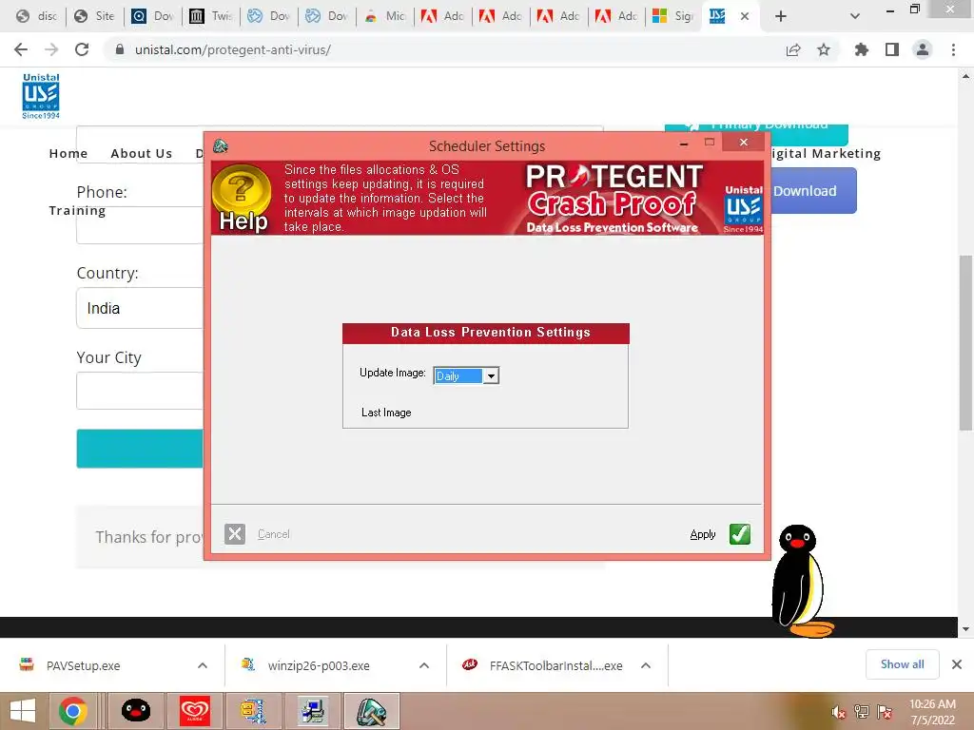Switch to the 'Site' tab
The image size is (974, 730).
94,16
